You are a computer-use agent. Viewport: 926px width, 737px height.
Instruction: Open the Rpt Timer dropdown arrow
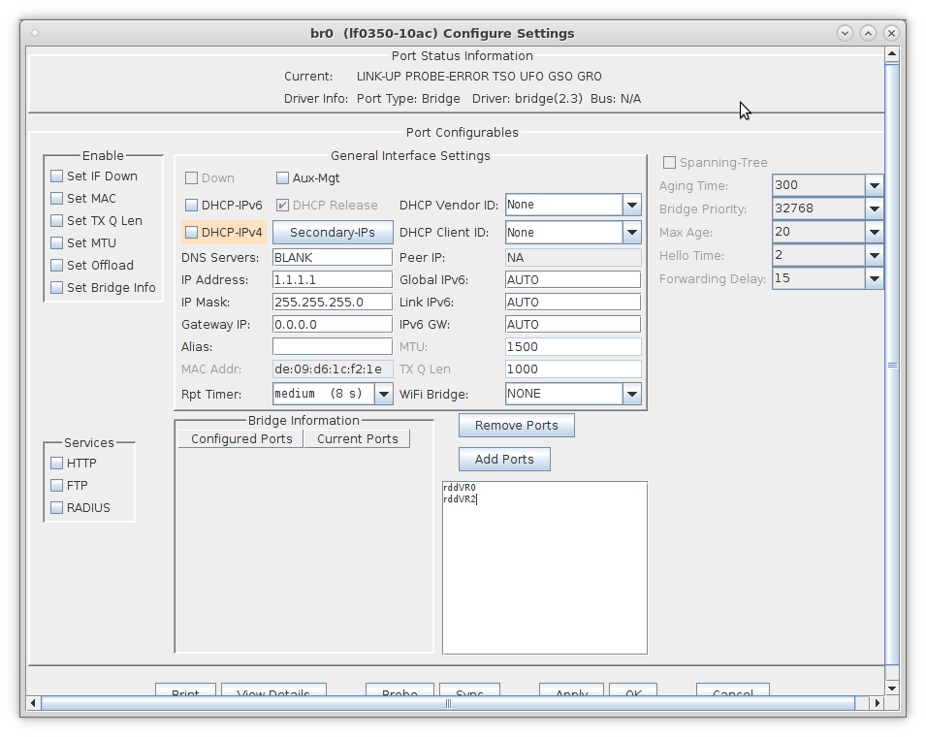[x=383, y=394]
